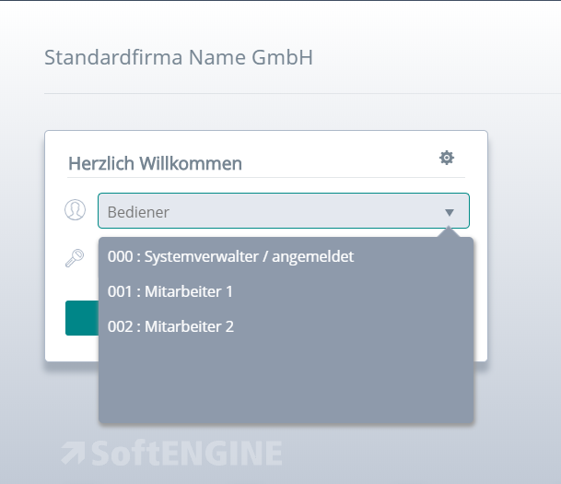Click login card's blank bottom-left corner

(57, 350)
